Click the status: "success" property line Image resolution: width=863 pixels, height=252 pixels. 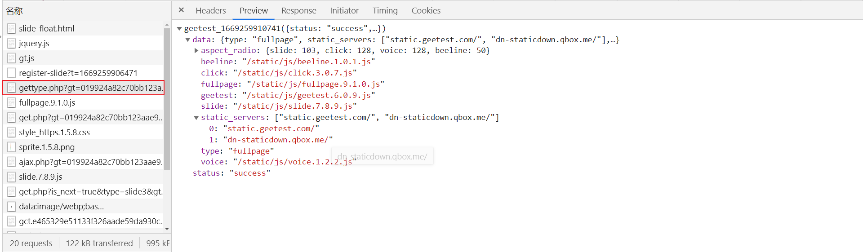231,173
